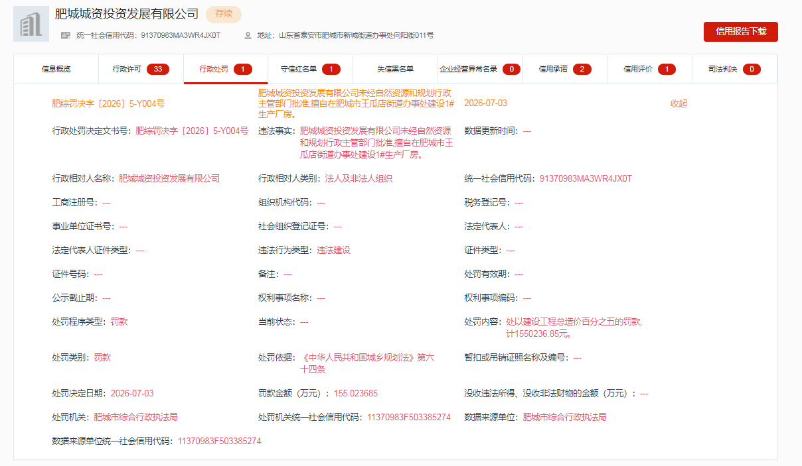Click the 数据来源单位 value
Screen dimensions: 802x466
pos(565,418)
